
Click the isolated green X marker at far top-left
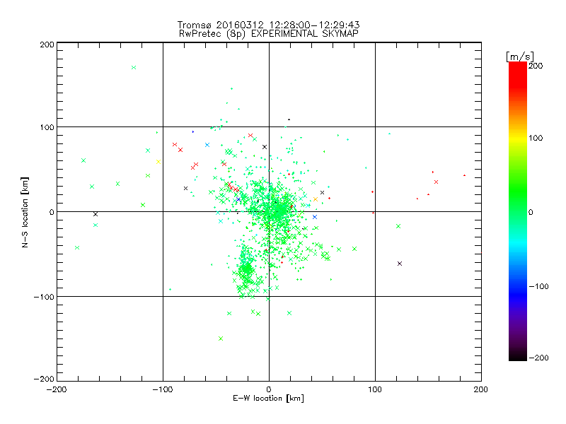point(134,67)
